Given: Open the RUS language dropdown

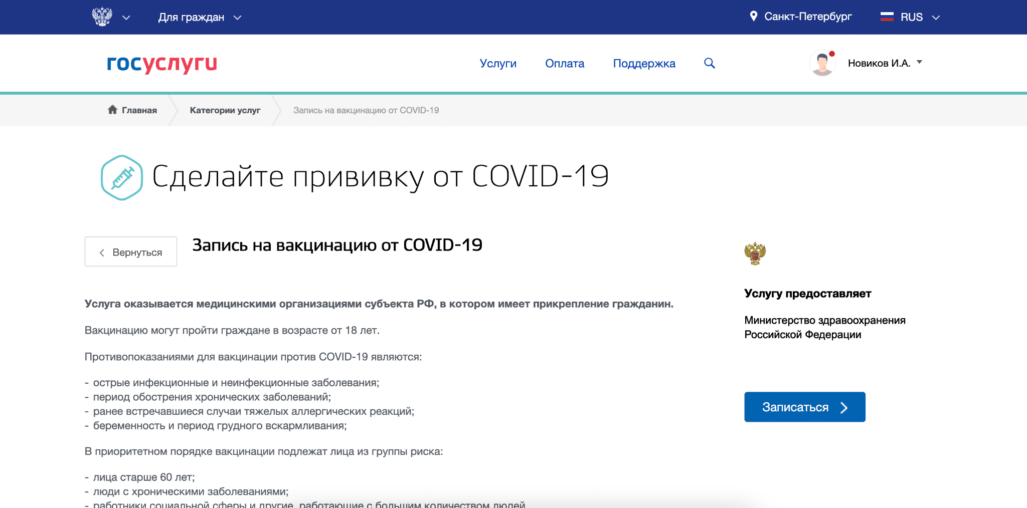Looking at the screenshot, I should tap(920, 18).
